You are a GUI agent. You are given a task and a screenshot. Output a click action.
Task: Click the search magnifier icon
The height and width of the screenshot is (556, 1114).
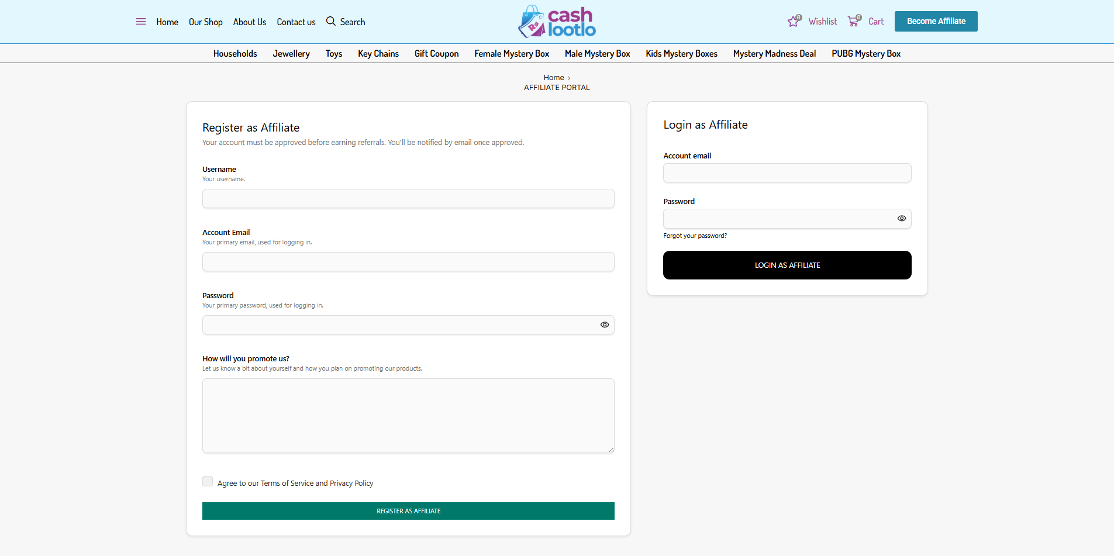[x=331, y=22]
